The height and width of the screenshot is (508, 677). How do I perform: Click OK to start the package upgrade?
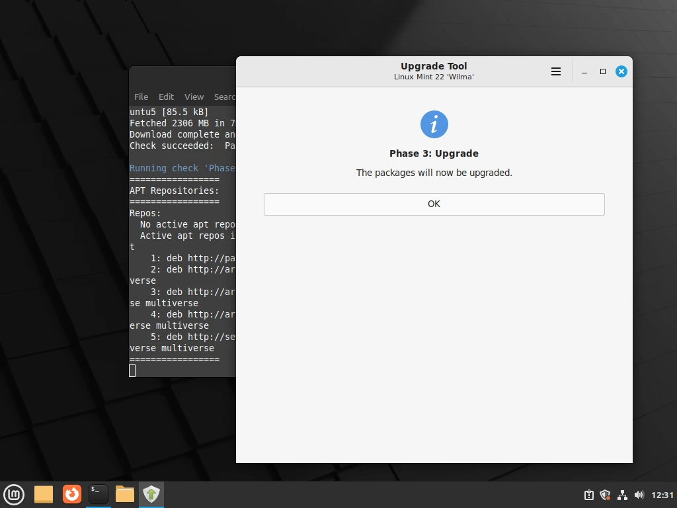pos(434,204)
